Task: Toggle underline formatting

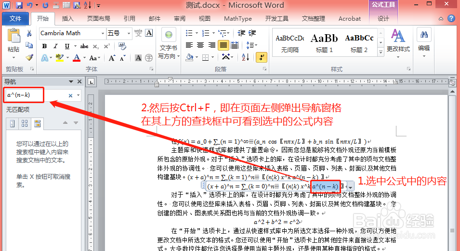Action: coord(67,46)
